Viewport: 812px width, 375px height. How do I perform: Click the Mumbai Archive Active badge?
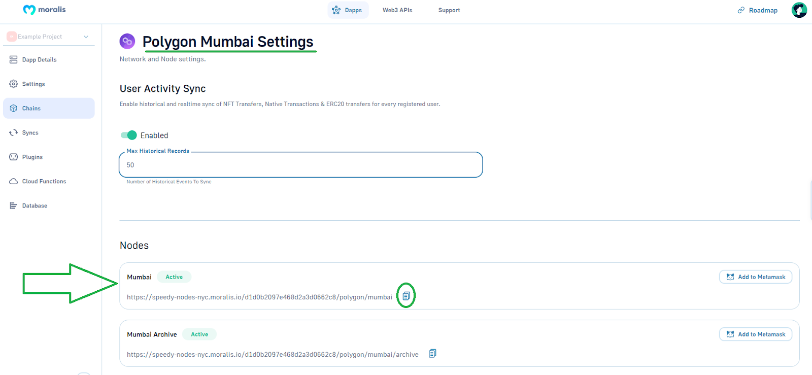pyautogui.click(x=199, y=334)
